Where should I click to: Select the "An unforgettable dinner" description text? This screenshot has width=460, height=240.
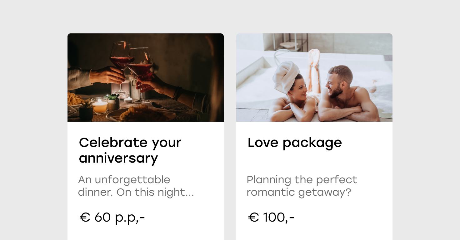pos(136,186)
